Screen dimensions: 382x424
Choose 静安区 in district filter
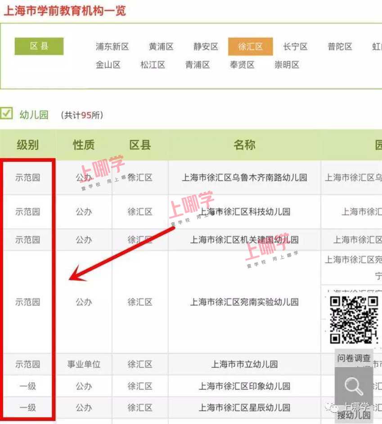point(206,46)
